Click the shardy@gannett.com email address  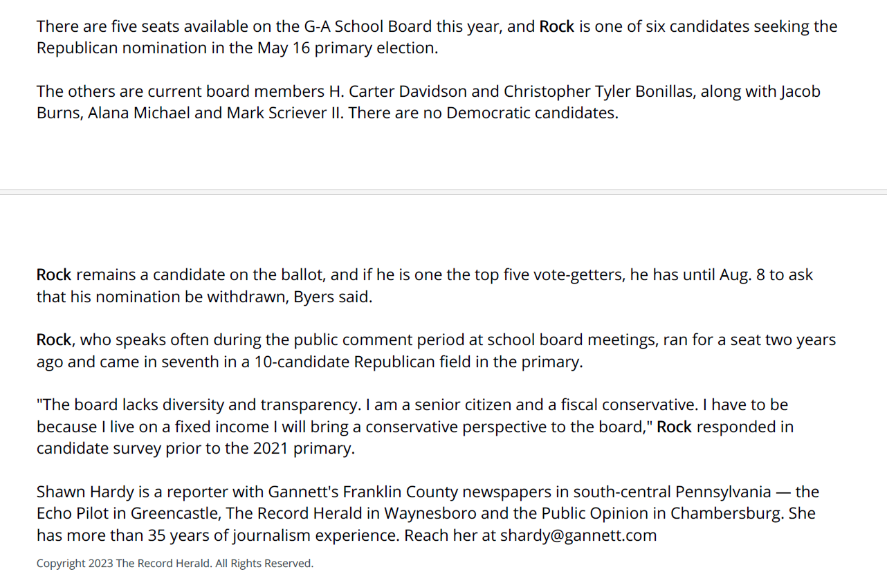[578, 535]
